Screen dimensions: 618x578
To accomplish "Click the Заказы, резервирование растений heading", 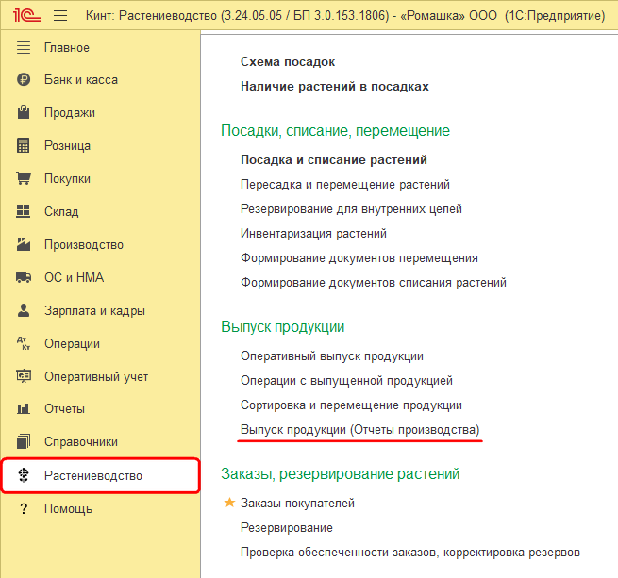I will click(341, 473).
